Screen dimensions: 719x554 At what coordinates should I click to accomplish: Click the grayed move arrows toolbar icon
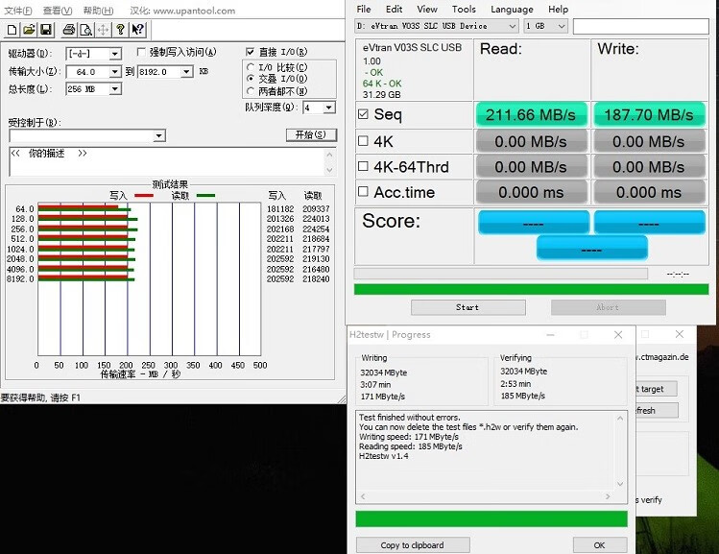(103, 30)
